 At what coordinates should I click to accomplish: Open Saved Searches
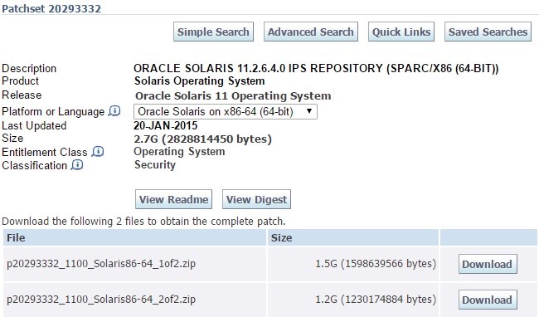pos(488,32)
